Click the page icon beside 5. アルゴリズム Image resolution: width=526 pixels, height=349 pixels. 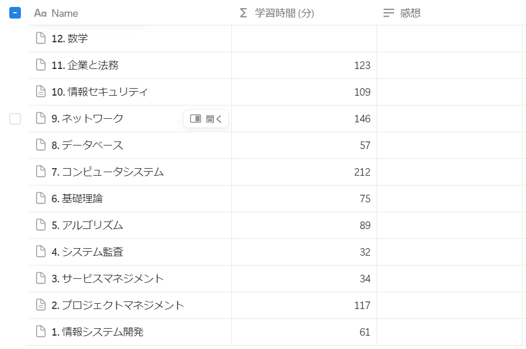pyautogui.click(x=41, y=226)
